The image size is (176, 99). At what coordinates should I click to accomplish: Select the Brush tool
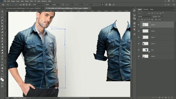click(2, 35)
